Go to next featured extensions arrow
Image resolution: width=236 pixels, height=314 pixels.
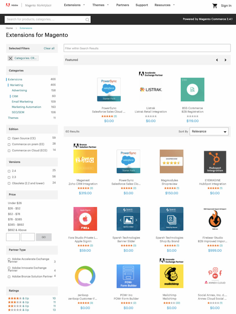pyautogui.click(x=225, y=60)
